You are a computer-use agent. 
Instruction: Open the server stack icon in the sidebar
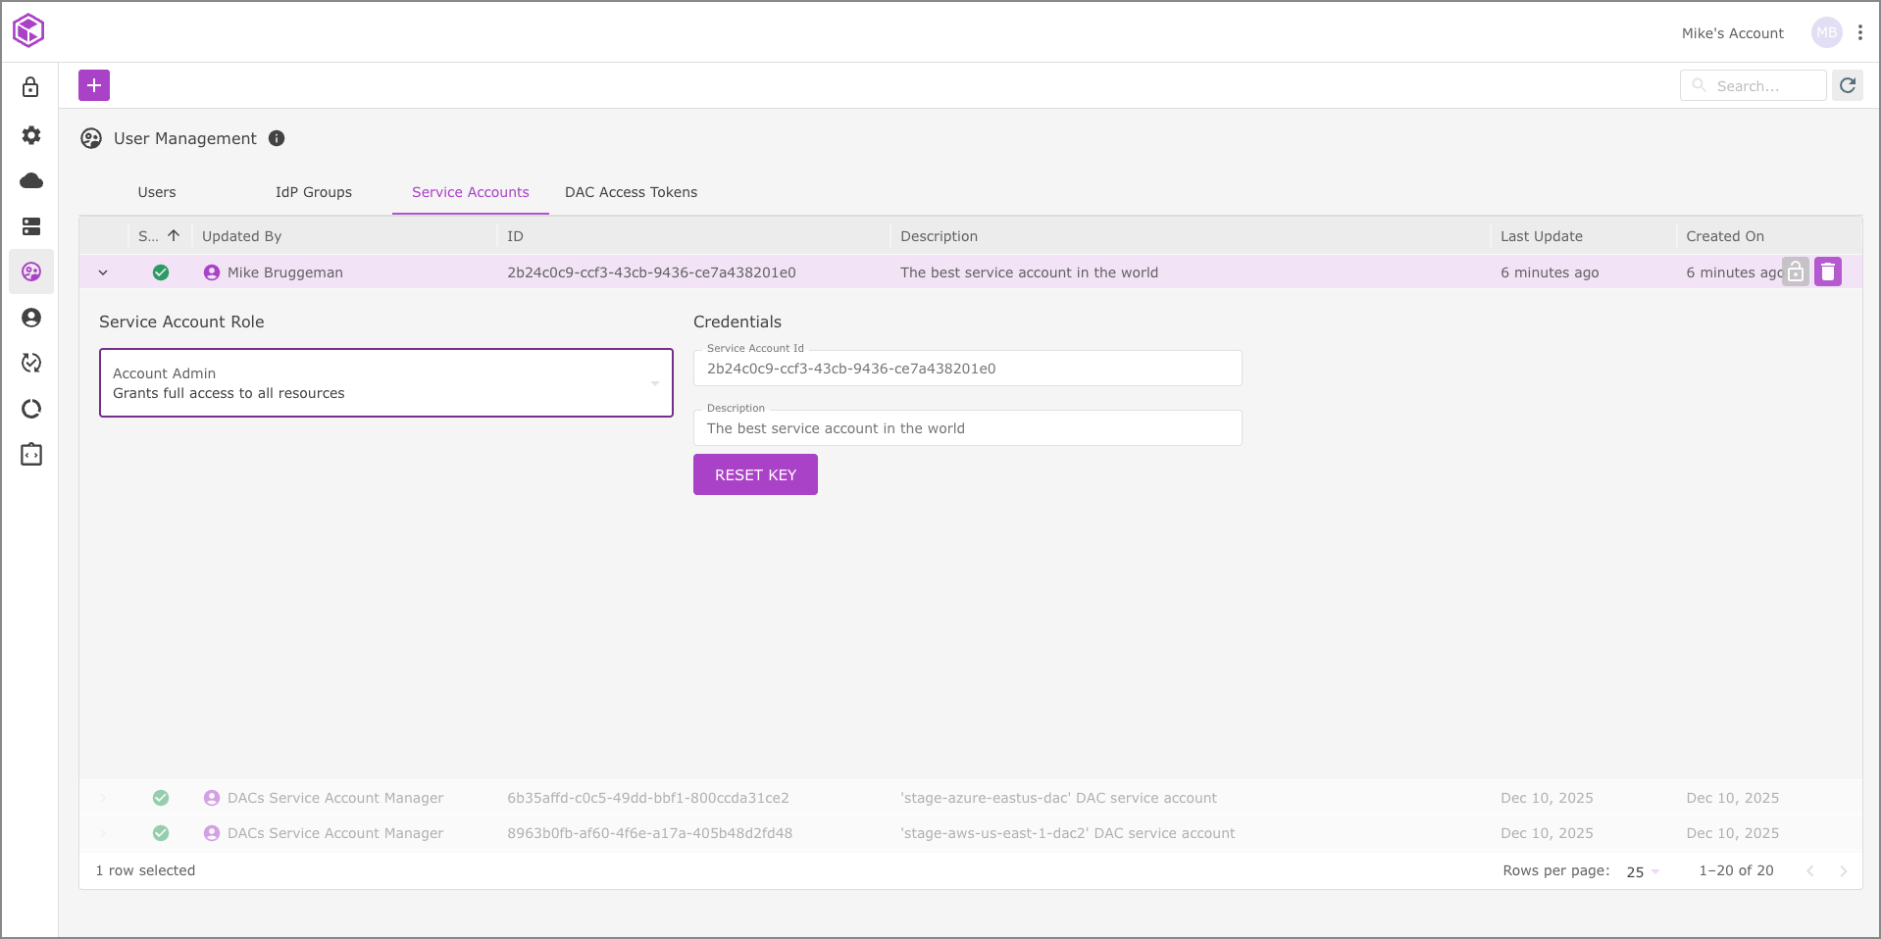(31, 226)
